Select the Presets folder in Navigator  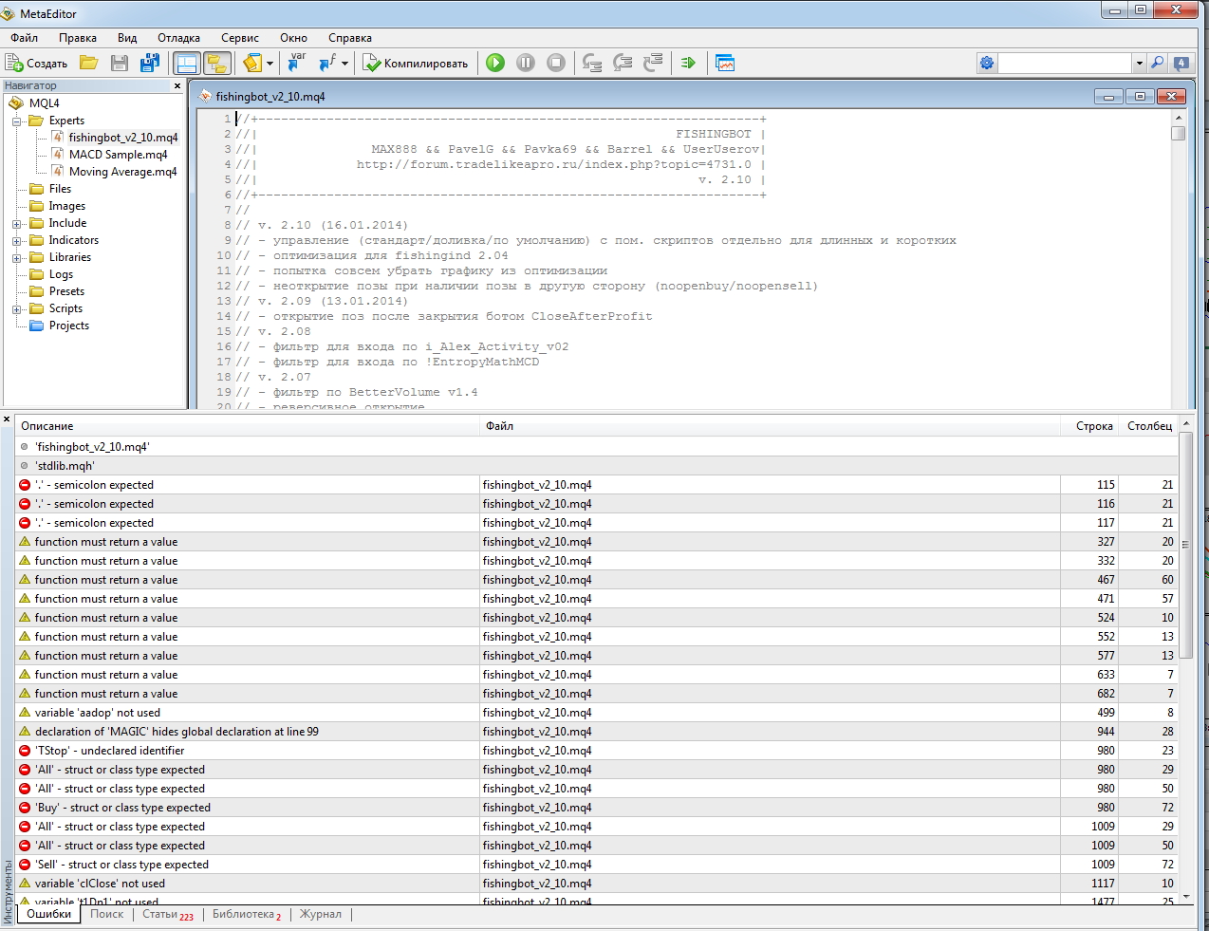(66, 291)
